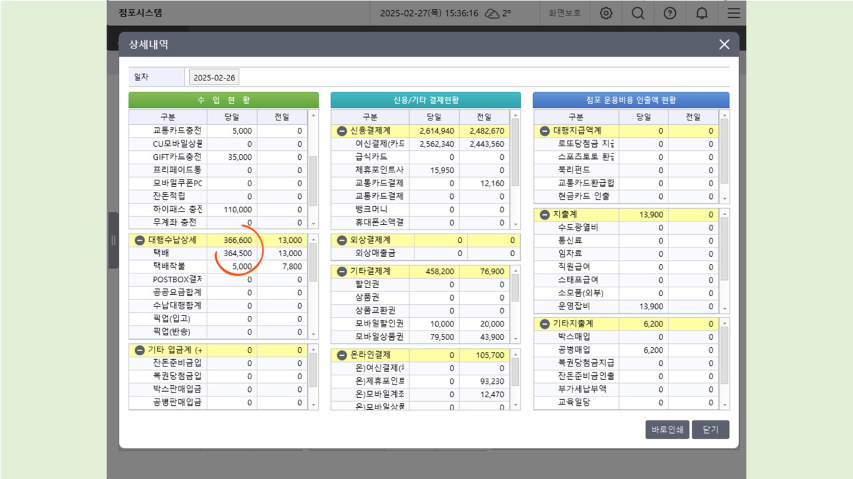Click the search magnifier icon

[x=638, y=13]
